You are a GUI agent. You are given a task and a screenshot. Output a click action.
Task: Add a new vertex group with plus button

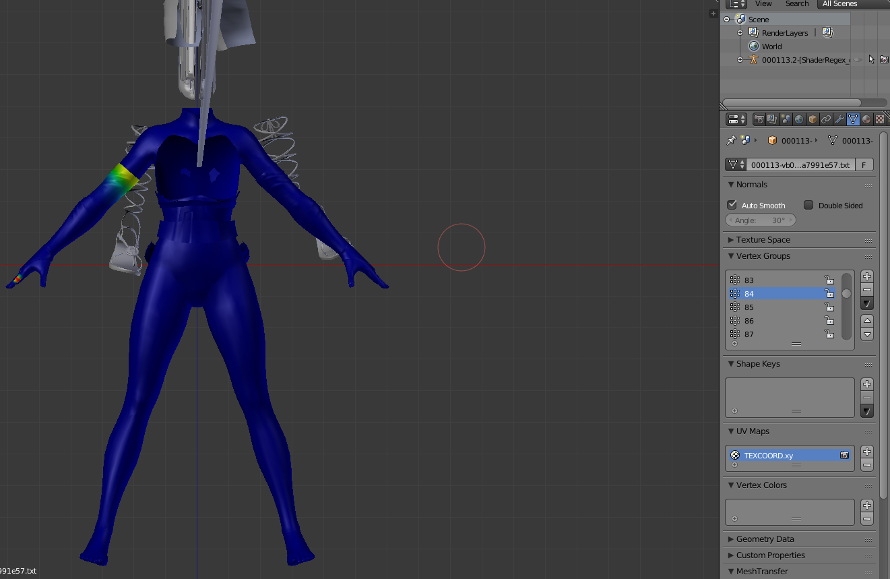click(x=867, y=276)
